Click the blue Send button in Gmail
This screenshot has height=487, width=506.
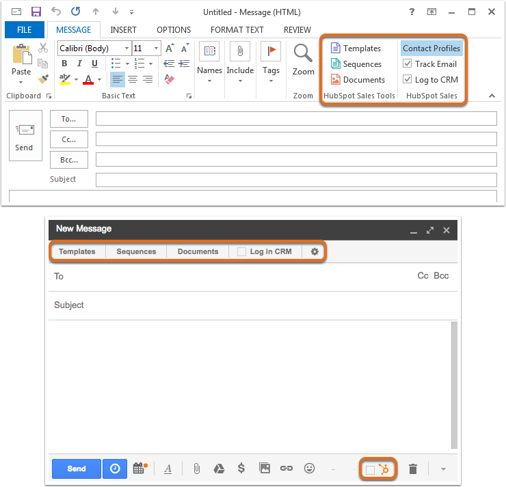pyautogui.click(x=77, y=469)
